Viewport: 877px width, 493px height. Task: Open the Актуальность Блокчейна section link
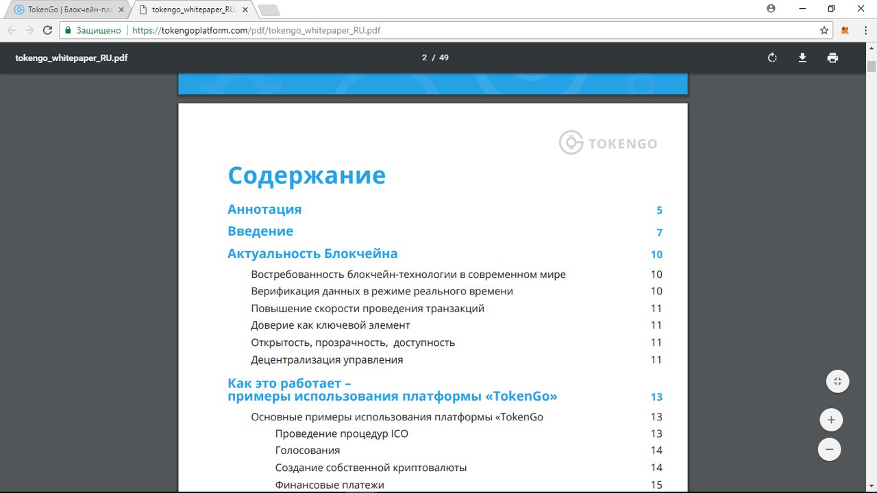(x=312, y=254)
